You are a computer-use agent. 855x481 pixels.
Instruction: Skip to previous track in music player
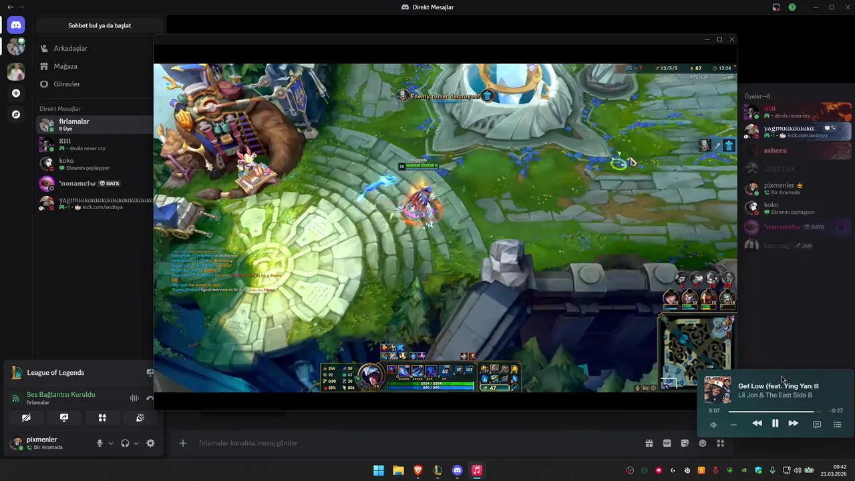pyautogui.click(x=757, y=423)
